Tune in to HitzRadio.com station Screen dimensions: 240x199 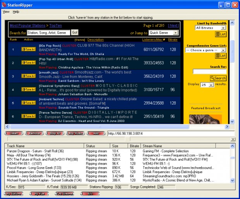tap(29, 63)
